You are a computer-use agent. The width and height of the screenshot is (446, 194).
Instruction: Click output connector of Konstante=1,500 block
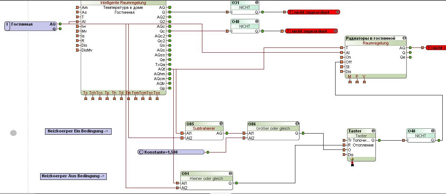[208, 152]
